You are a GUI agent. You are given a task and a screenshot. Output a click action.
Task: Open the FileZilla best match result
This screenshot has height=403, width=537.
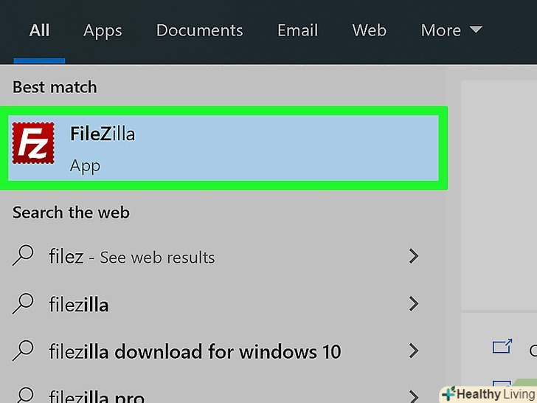click(x=221, y=144)
